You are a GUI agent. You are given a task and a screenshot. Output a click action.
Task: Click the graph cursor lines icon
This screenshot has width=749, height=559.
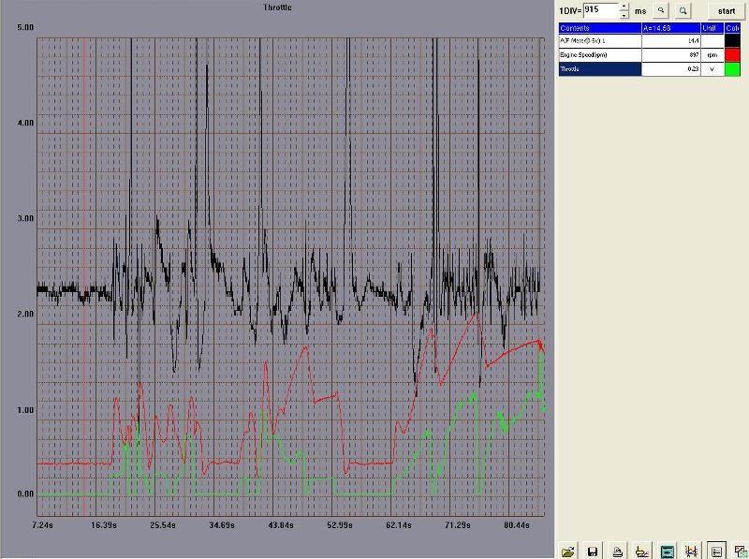click(692, 552)
